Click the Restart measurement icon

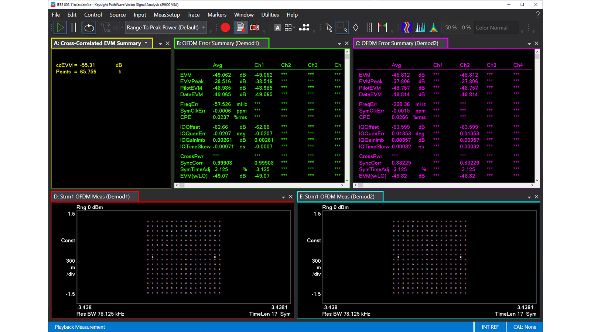89,27
